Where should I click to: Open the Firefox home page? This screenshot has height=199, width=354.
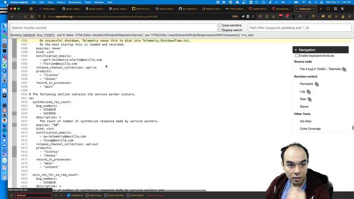tap(32, 17)
